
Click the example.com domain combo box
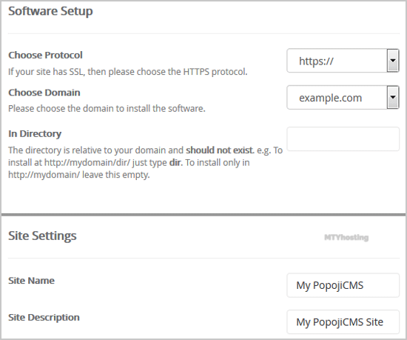click(343, 97)
